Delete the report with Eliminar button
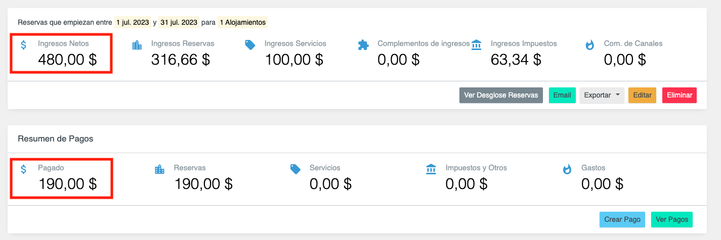Screen dimensions: 721x240 point(679,95)
